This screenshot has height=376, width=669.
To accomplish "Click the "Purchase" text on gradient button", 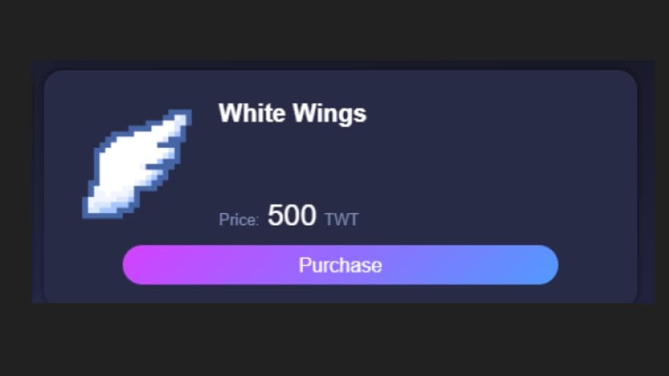I will click(340, 265).
